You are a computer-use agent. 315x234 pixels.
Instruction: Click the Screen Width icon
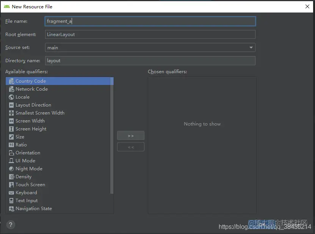click(11, 121)
